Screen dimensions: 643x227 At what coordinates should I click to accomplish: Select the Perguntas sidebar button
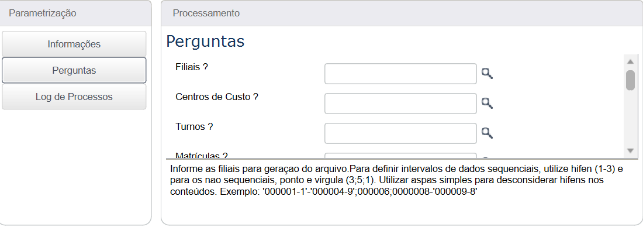click(74, 71)
